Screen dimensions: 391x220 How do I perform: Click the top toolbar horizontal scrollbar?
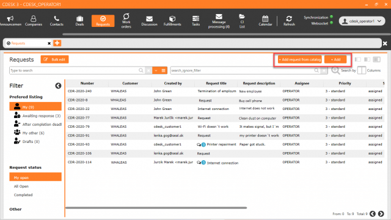coord(227,34)
